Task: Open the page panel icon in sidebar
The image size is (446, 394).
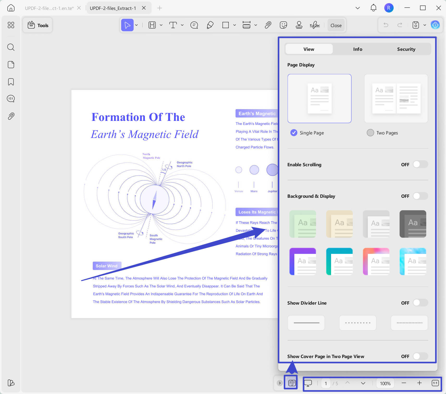Action: click(11, 65)
